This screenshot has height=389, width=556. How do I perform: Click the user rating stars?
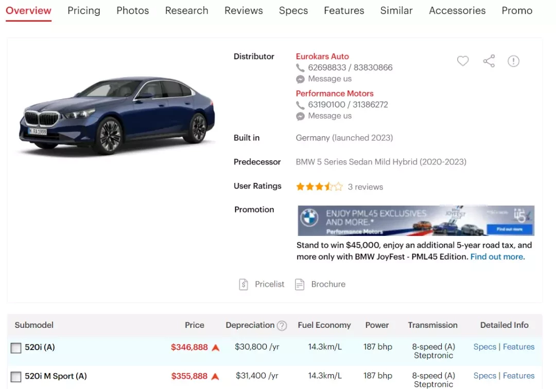click(x=320, y=187)
